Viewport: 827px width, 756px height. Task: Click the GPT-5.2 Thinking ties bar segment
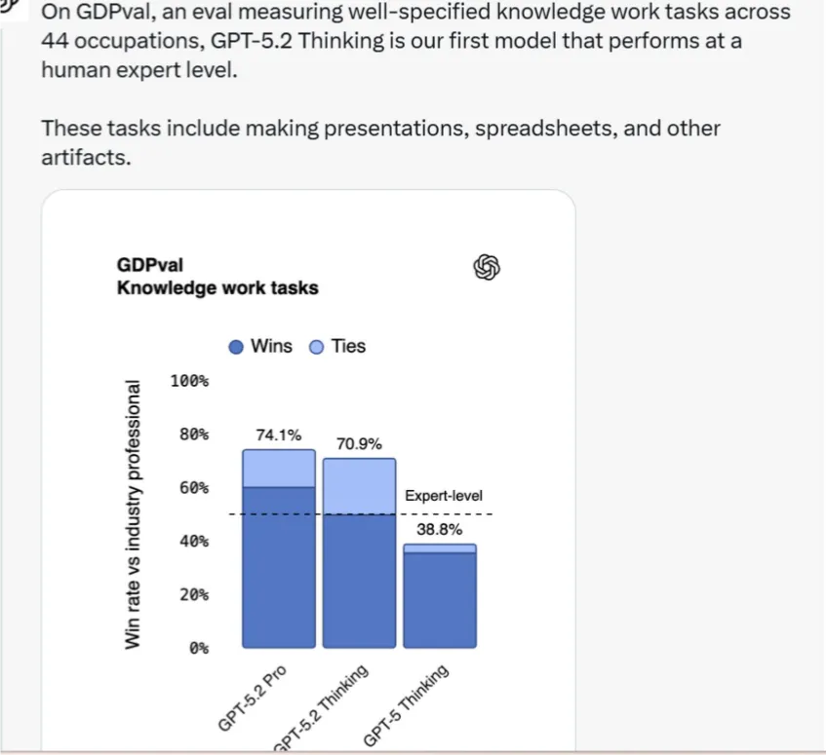359,486
